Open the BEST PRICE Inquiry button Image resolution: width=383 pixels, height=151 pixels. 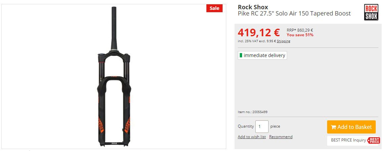point(354,140)
